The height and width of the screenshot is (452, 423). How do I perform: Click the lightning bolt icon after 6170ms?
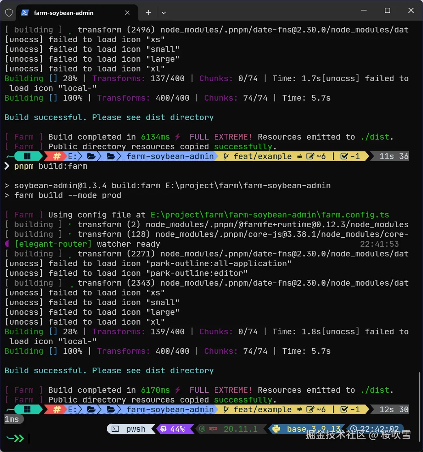tap(178, 390)
